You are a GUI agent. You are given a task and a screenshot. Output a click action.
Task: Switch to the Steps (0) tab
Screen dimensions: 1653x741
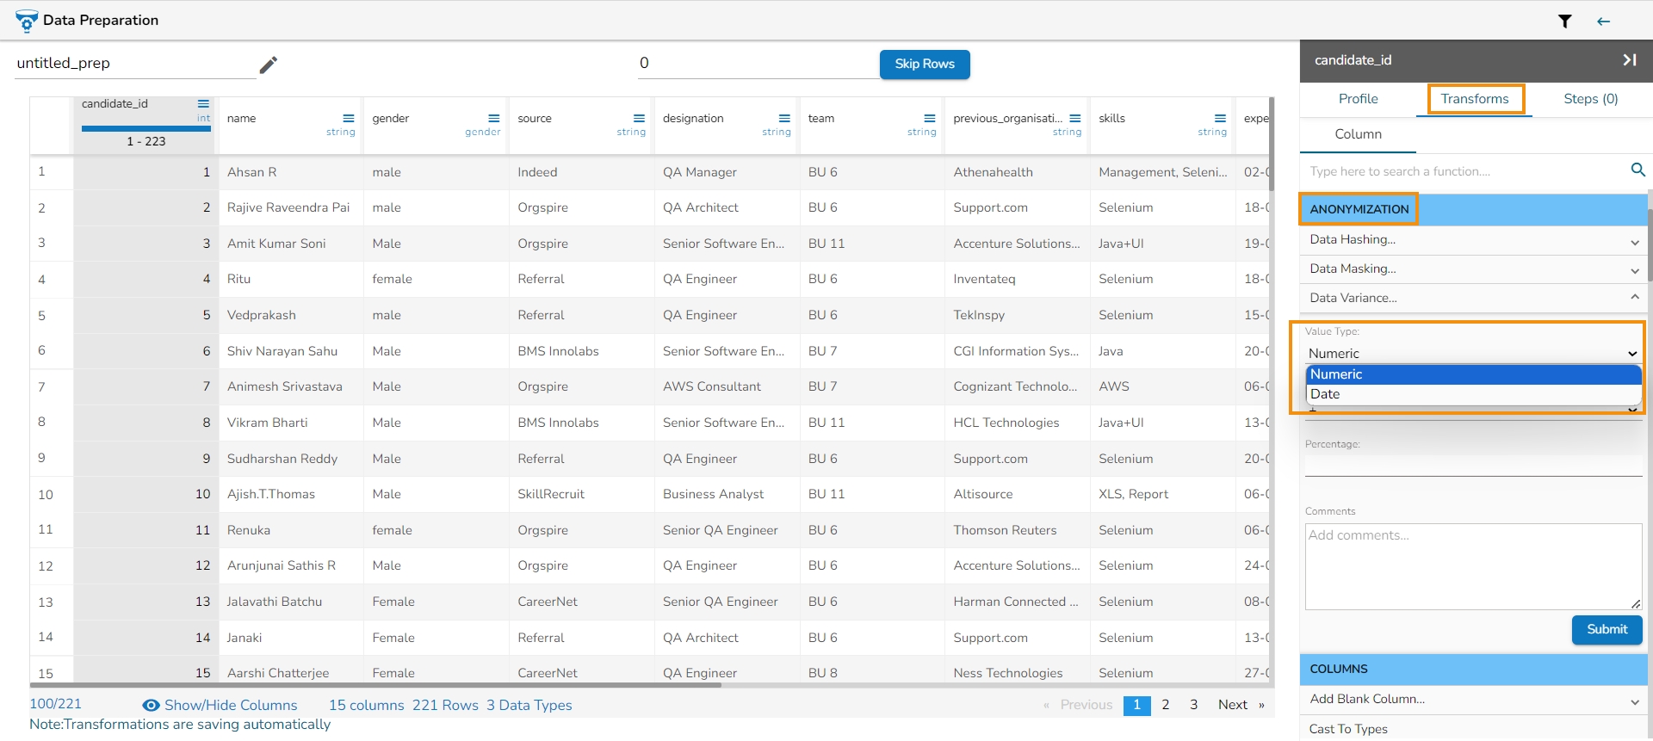[1590, 99]
